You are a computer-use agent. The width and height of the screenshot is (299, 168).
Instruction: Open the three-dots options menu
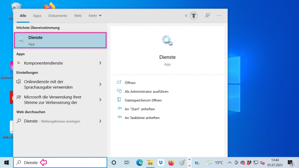(x=219, y=15)
